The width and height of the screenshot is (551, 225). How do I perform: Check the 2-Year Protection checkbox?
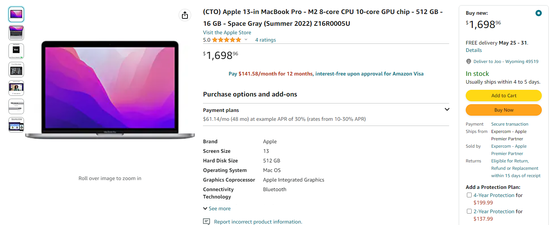coord(469,211)
